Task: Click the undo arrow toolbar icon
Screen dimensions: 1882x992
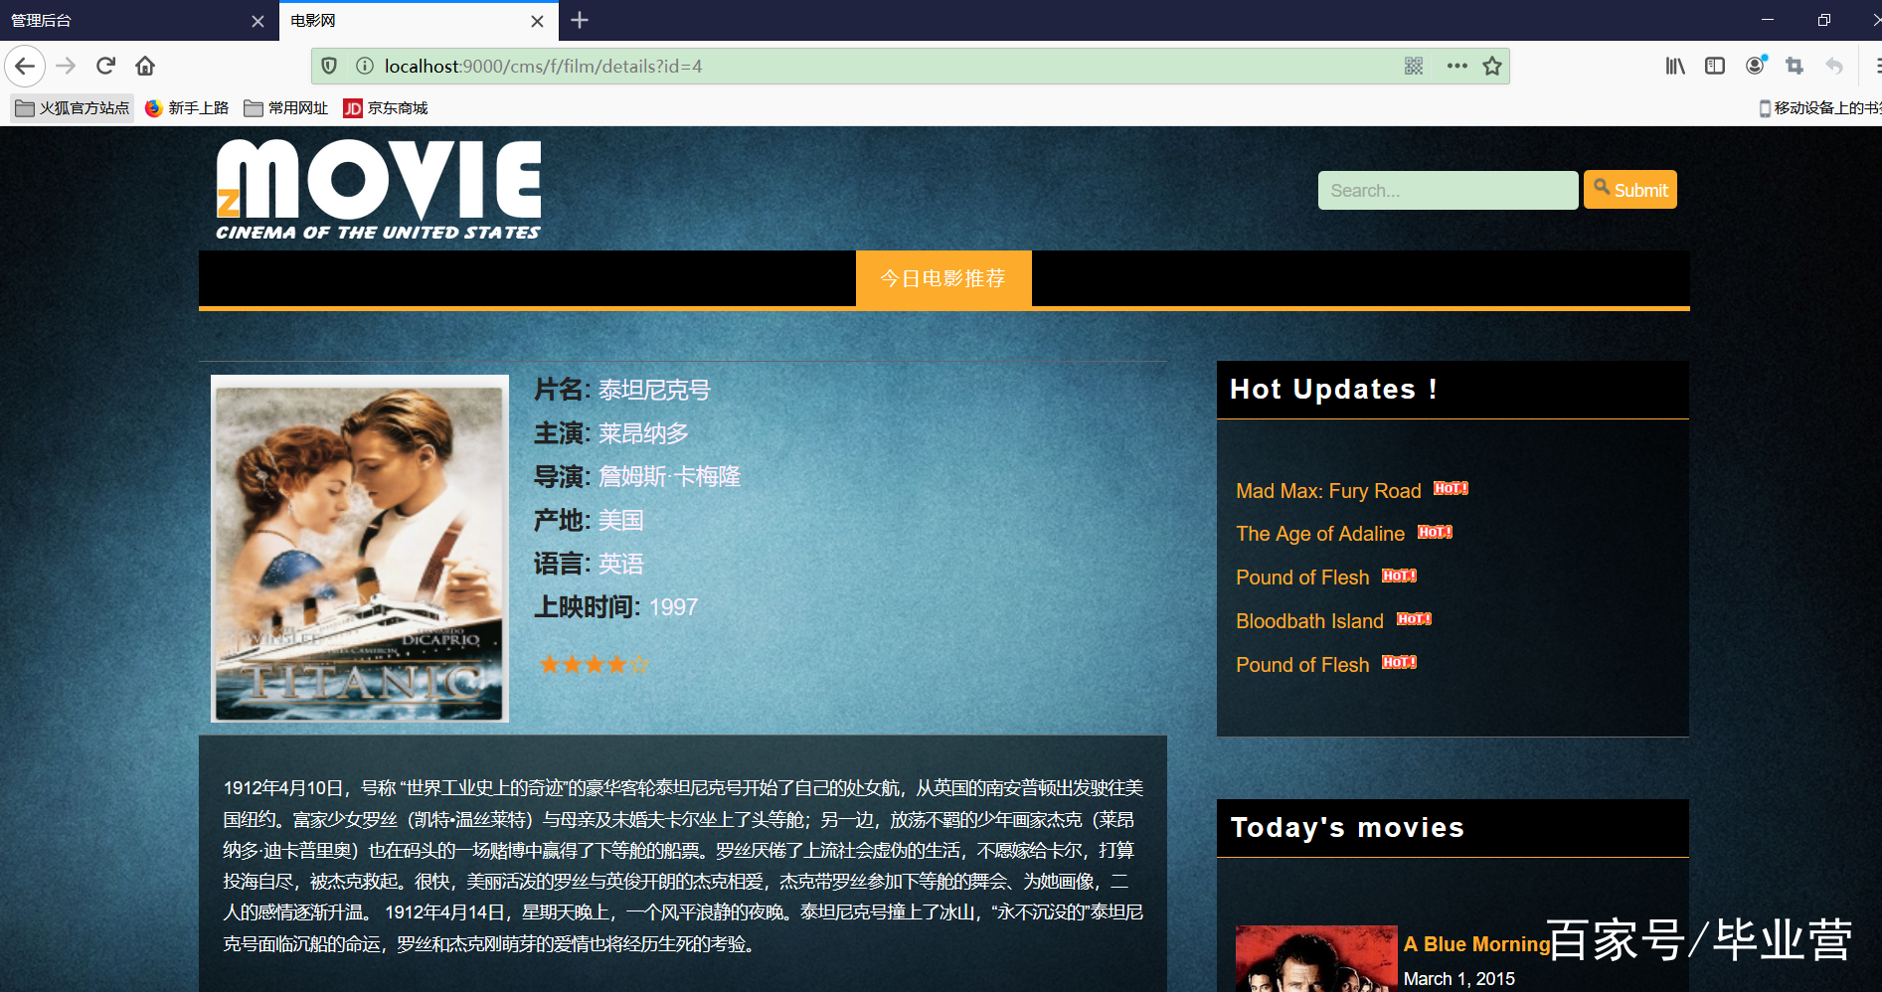Action: click(x=1834, y=67)
